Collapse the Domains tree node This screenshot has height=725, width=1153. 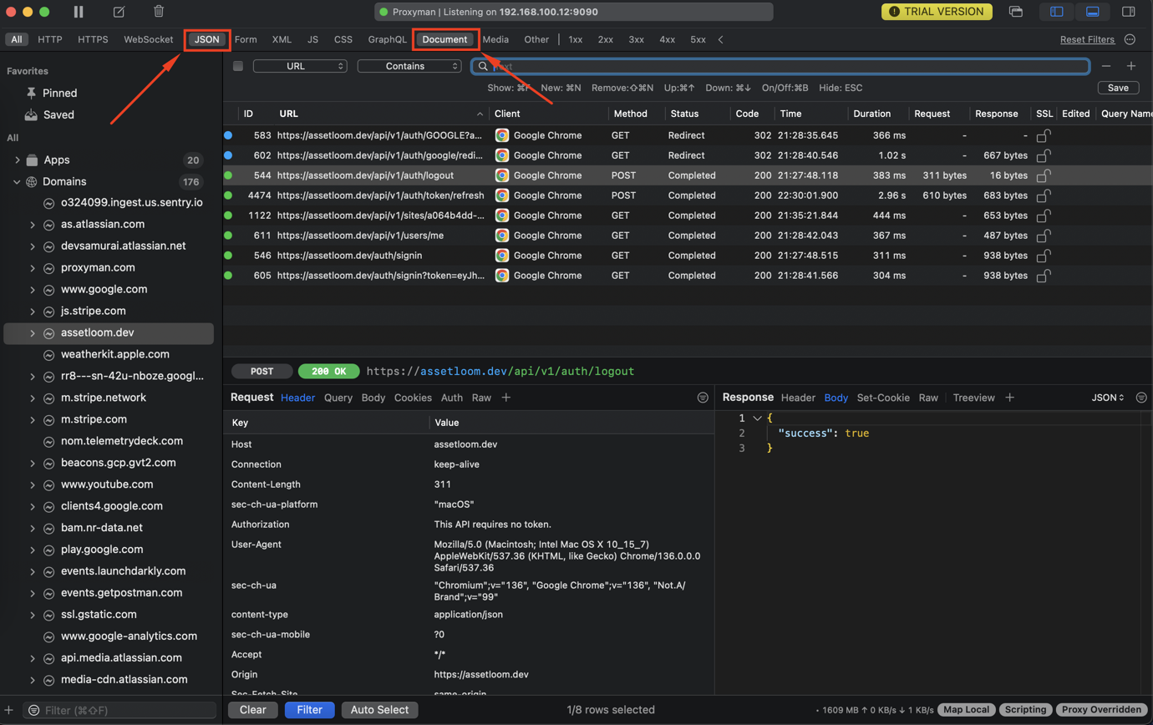point(18,181)
